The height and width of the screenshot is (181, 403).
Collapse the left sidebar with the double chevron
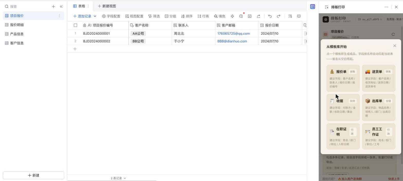[61, 7]
